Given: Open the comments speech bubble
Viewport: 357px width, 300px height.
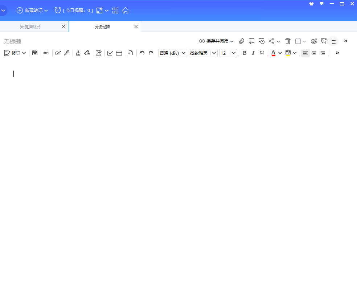Looking at the screenshot, I should 251,41.
